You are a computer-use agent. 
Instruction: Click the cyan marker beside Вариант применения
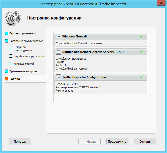click(7, 33)
